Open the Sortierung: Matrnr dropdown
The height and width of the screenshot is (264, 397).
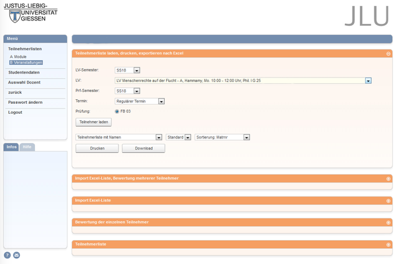click(222, 137)
